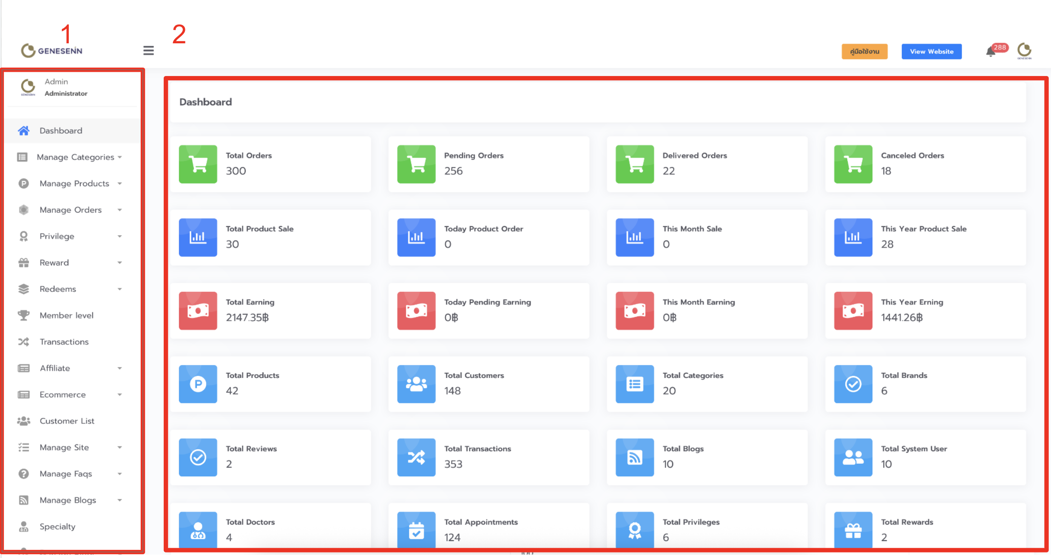Click the Total Customers group icon
Image resolution: width=1051 pixels, height=558 pixels.
click(x=416, y=384)
